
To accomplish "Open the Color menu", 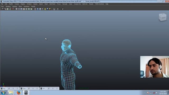I will [x=71, y=4].
